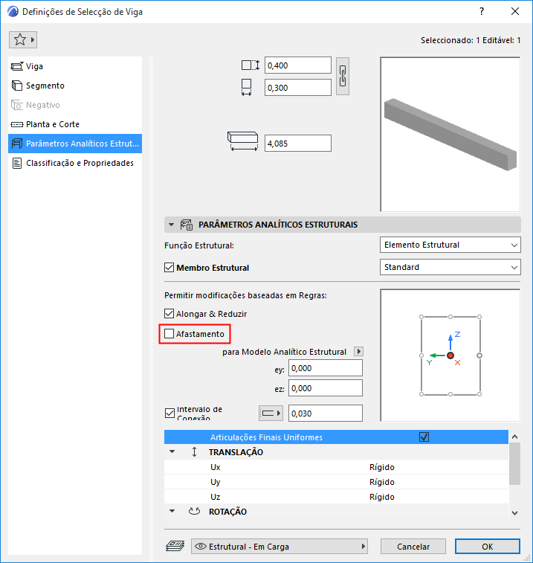533x563 pixels.
Task: Select the Uz Rígido value
Action: click(382, 497)
